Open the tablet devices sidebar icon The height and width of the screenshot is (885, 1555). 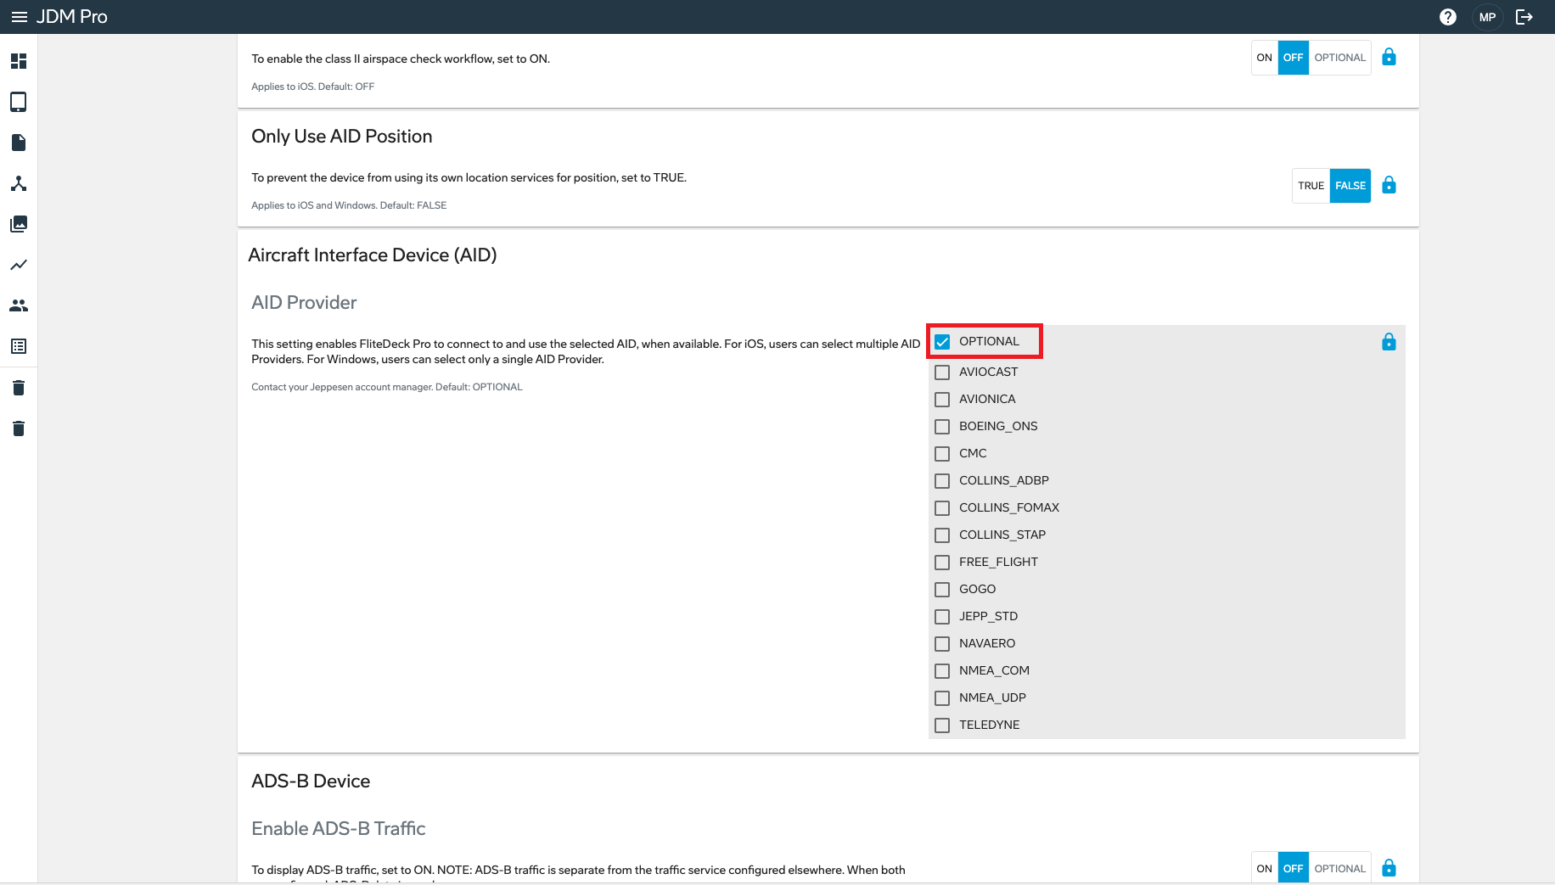pos(19,102)
